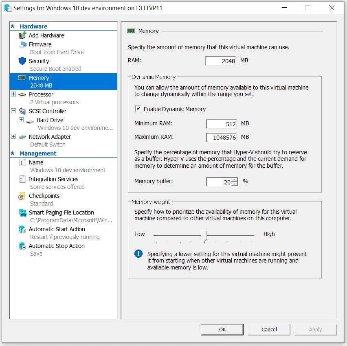Collapse the SCSI Controller node
347x346 pixels.
(x=13, y=111)
